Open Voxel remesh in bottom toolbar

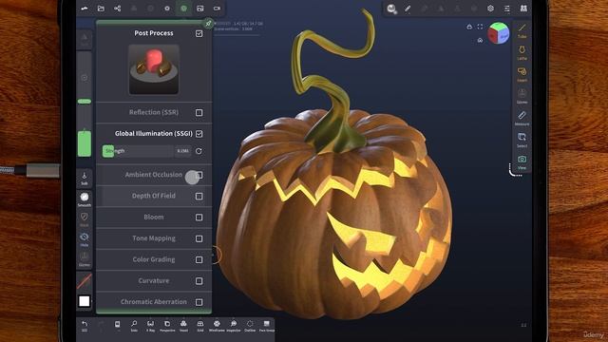[183, 326]
